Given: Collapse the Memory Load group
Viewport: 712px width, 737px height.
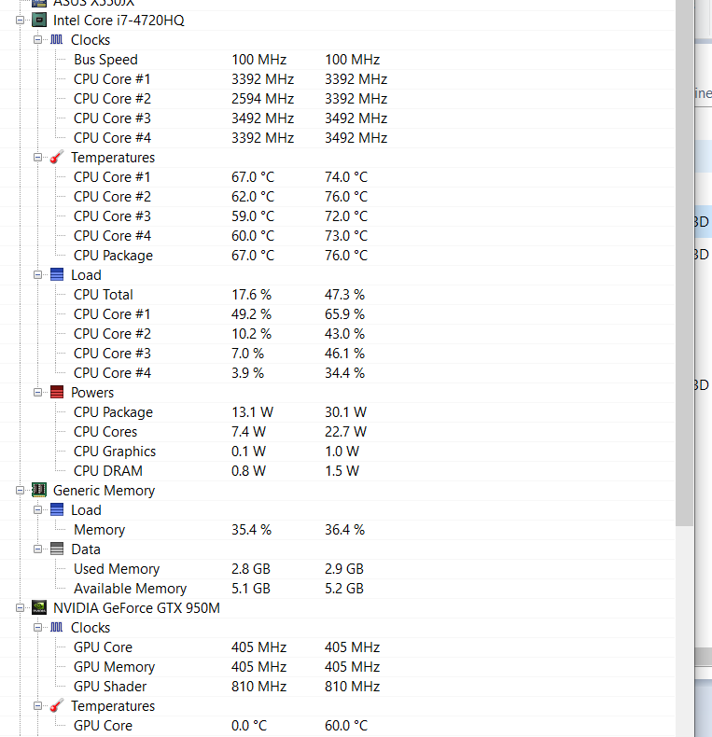Looking at the screenshot, I should 37,510.
